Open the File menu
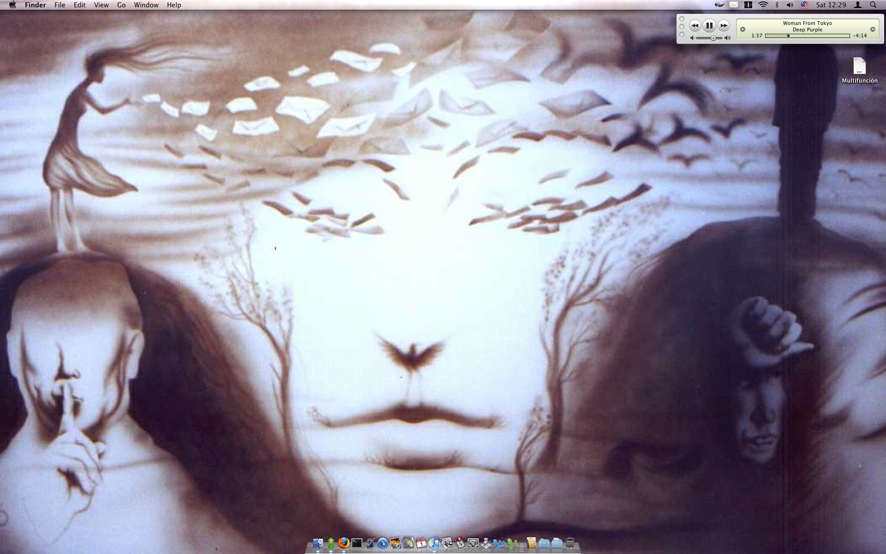 point(60,5)
